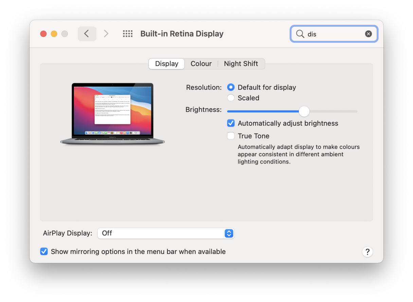Adjust the Brightness slider handle
Image resolution: width=413 pixels, height=302 pixels.
(x=304, y=111)
